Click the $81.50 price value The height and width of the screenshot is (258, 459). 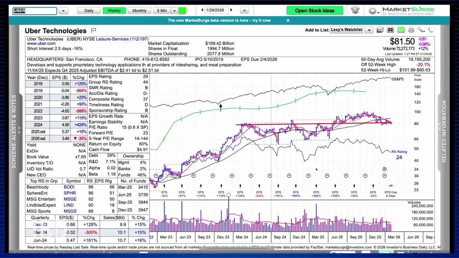coord(402,41)
